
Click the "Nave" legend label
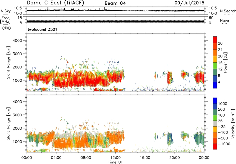pyautogui.click(x=224, y=21)
